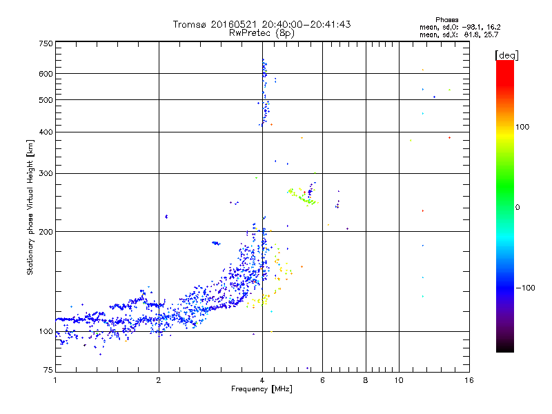Click the 'Frequency [MHz]' axis title

(262, 389)
